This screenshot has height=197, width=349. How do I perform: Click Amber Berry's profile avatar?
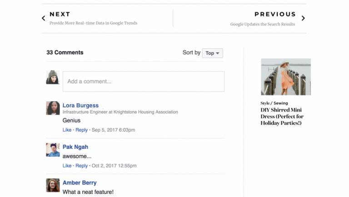click(53, 185)
